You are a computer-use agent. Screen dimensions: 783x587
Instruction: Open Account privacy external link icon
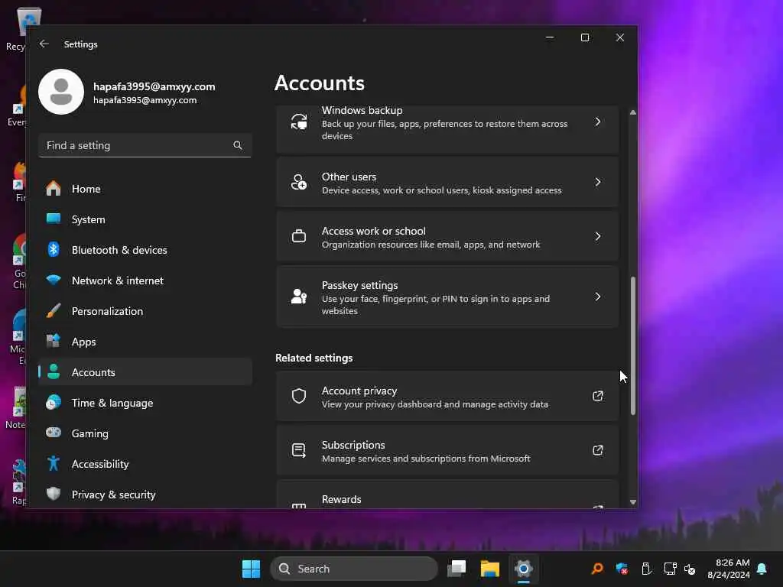pos(598,396)
